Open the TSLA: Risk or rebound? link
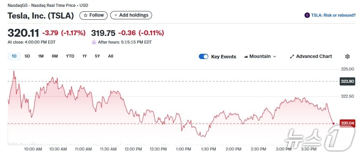 coord(333,15)
